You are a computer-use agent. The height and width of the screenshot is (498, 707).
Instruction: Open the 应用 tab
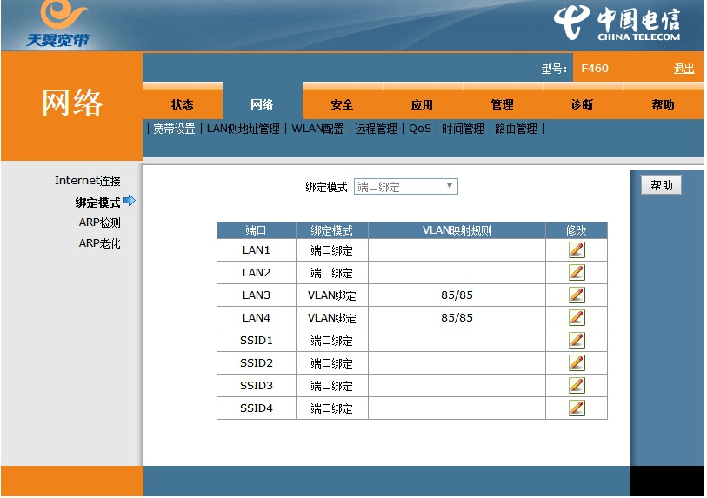pos(422,104)
